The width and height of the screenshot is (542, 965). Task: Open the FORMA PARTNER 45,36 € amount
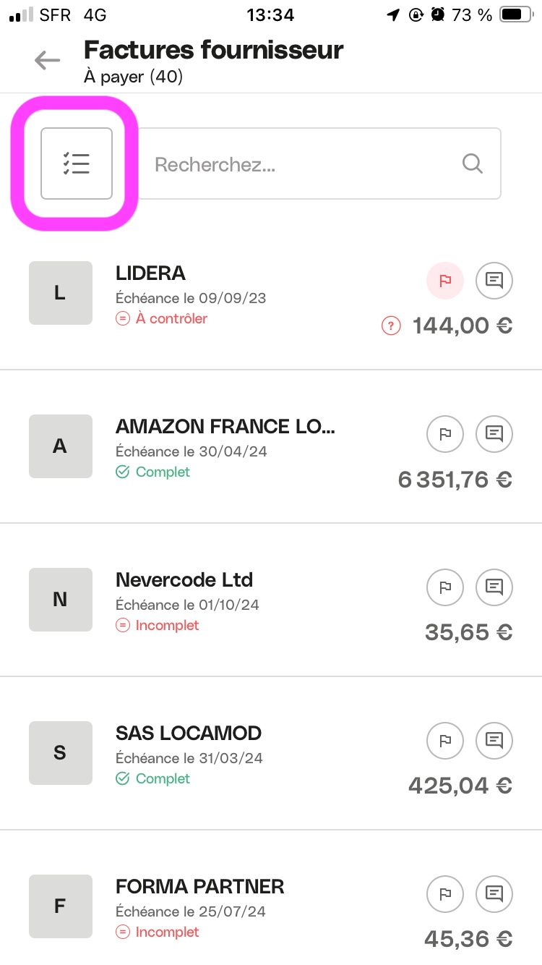pyautogui.click(x=468, y=939)
